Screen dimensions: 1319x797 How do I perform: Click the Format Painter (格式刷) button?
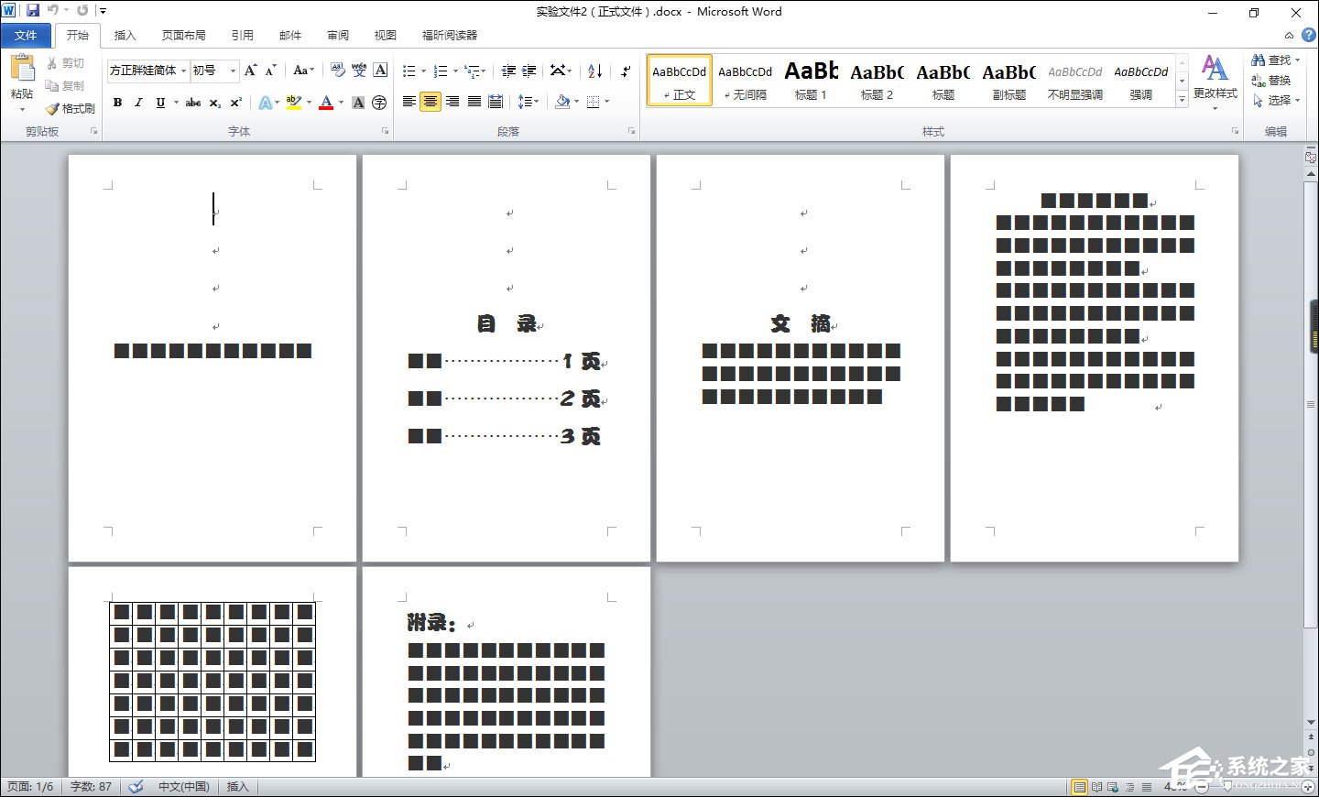click(x=71, y=108)
